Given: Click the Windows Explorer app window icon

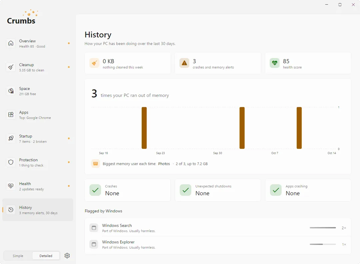Looking at the screenshot, I should pos(94,244).
